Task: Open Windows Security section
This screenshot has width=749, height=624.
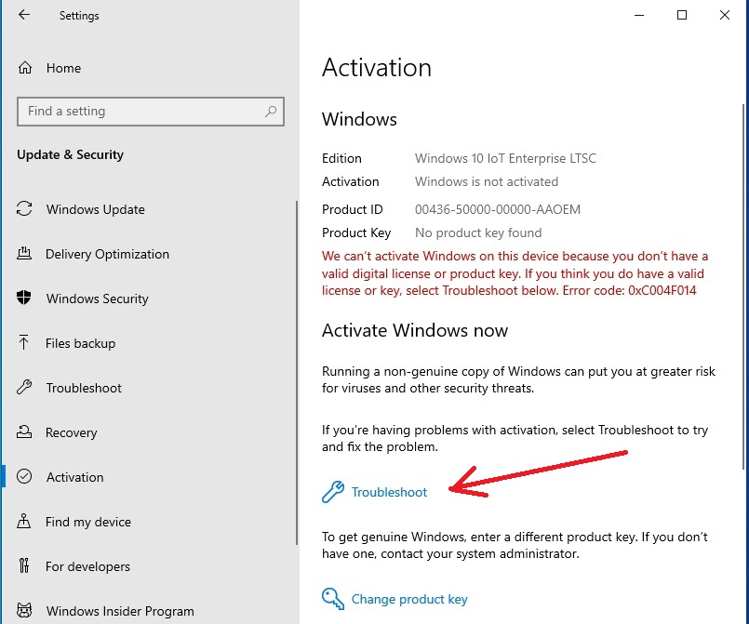Action: [98, 299]
